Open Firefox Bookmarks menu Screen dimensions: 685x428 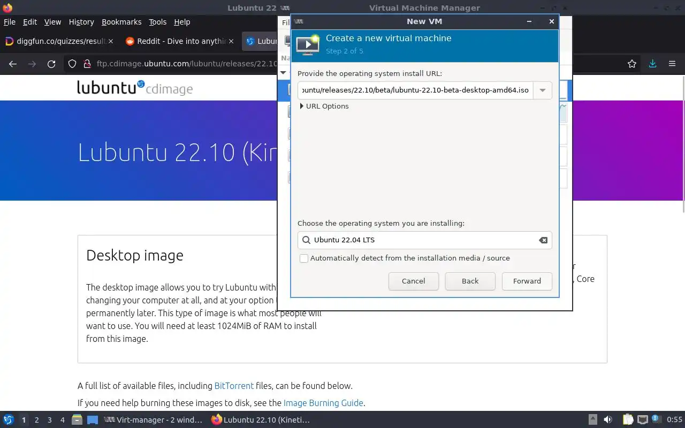point(121,22)
